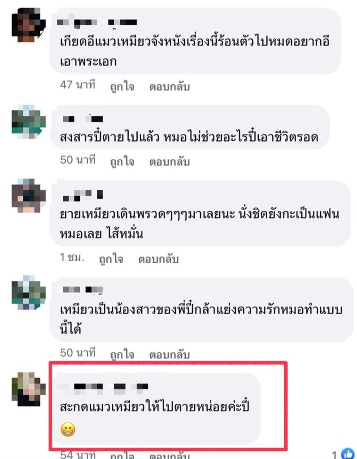Open profile picture of the 47 นาที commenter
The width and height of the screenshot is (357, 459).
click(x=28, y=26)
